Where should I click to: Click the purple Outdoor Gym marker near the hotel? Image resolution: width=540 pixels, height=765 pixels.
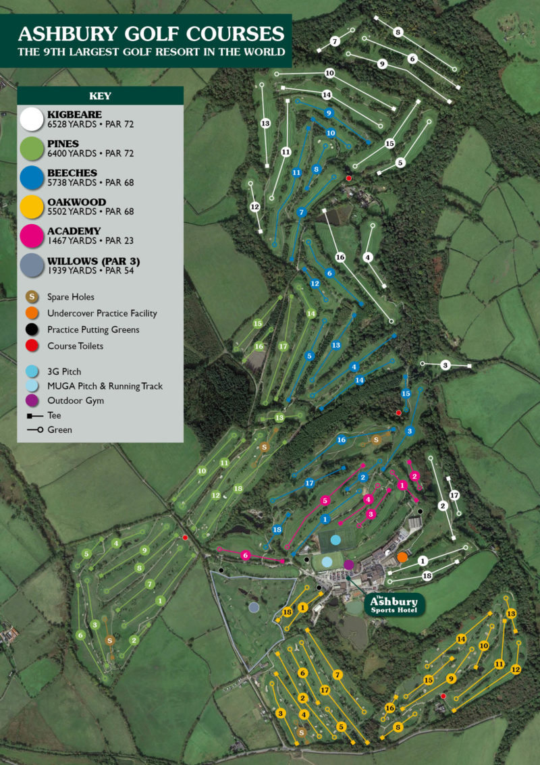[x=349, y=562]
